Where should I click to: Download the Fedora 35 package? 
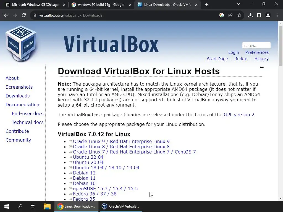point(84,199)
